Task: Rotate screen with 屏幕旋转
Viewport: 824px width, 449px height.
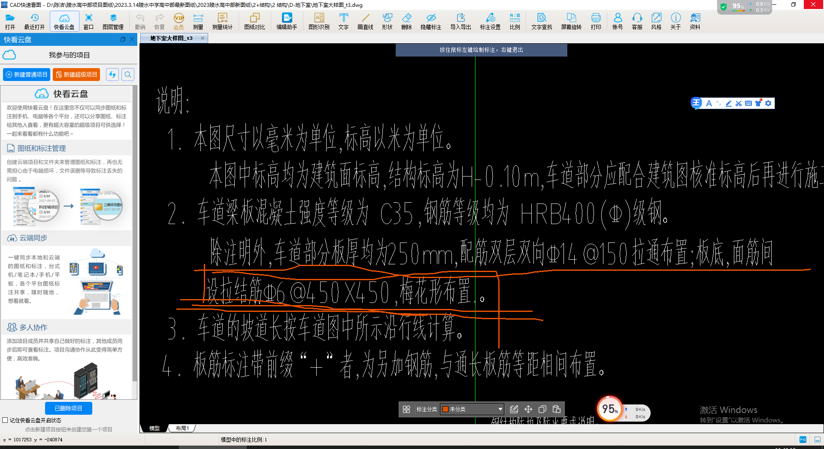Action: click(x=571, y=21)
